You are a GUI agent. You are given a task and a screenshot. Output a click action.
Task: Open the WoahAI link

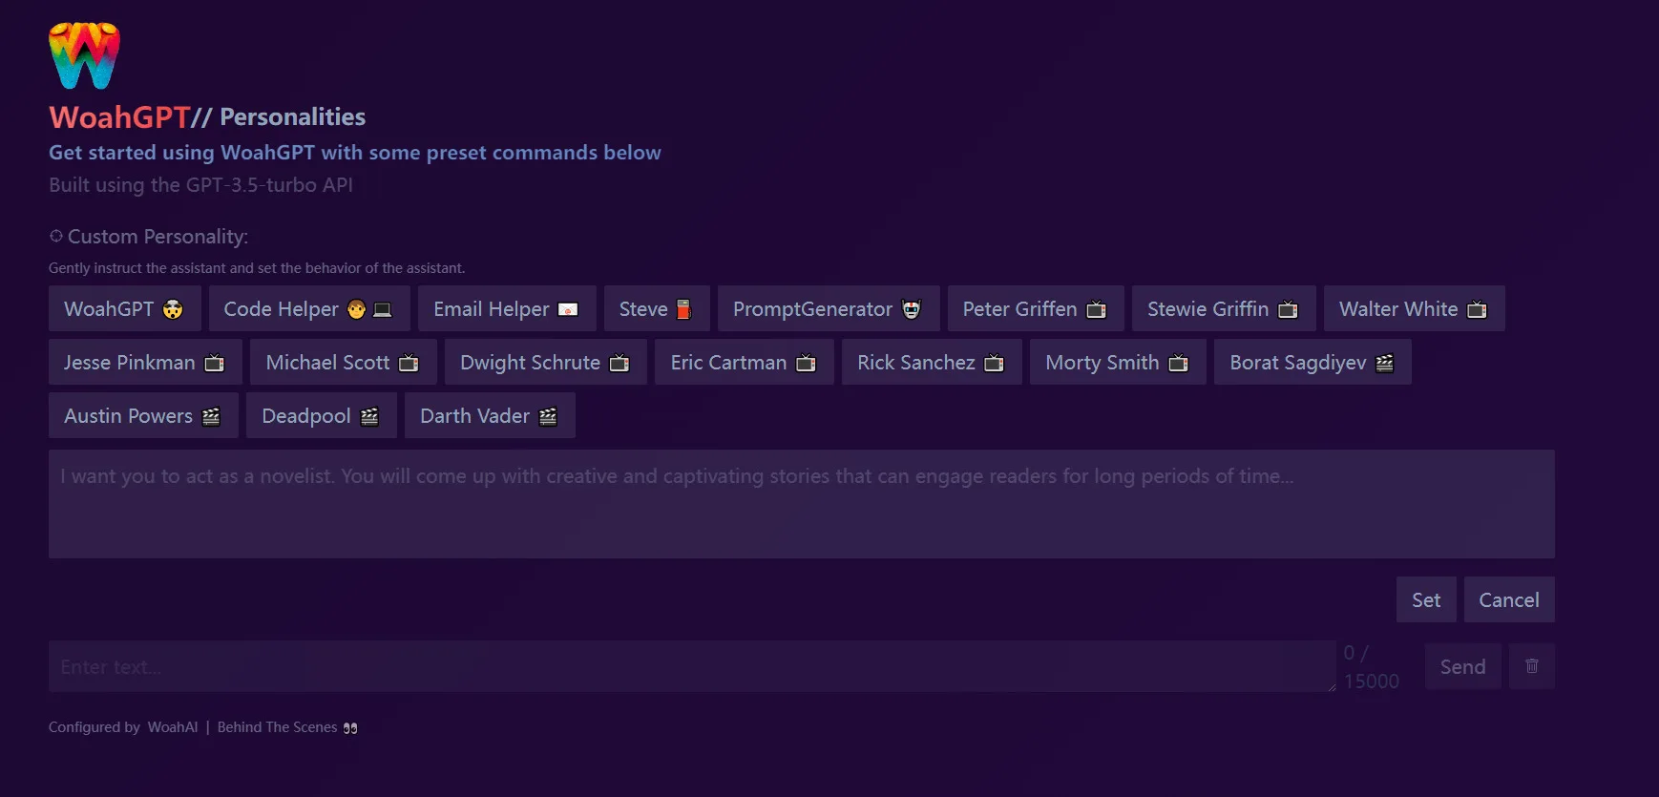pyautogui.click(x=173, y=727)
